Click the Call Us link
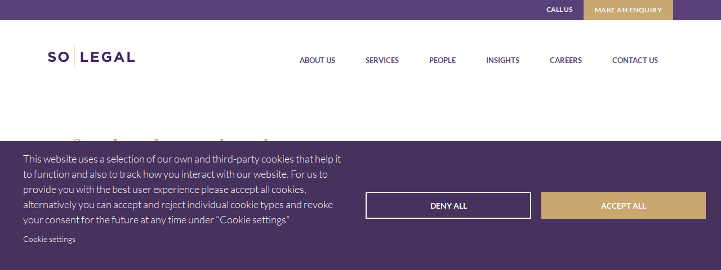The height and width of the screenshot is (270, 721). pyautogui.click(x=559, y=10)
